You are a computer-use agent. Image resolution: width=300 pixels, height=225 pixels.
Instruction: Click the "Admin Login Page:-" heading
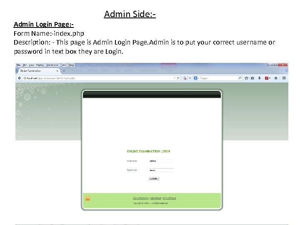click(x=44, y=24)
